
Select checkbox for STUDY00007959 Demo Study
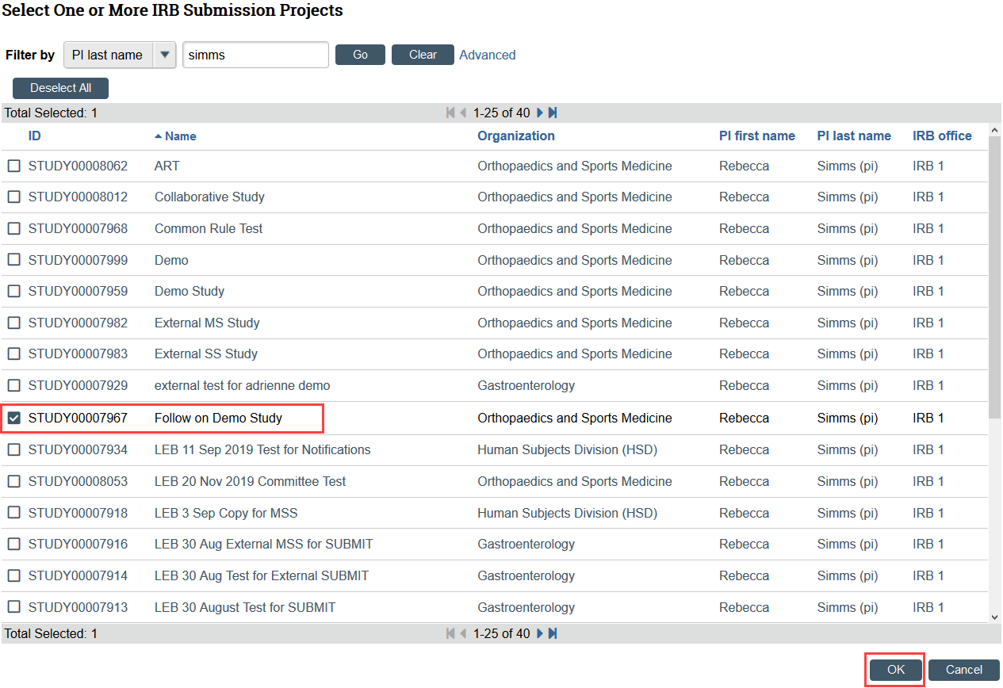(x=14, y=291)
